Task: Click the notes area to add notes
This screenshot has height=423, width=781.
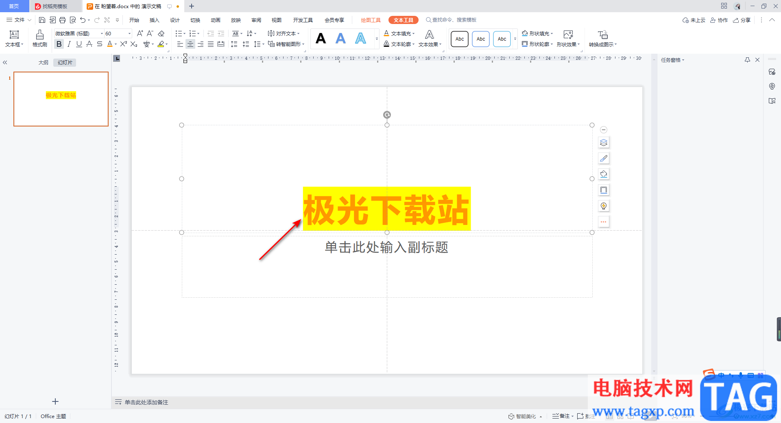Action: pos(146,402)
